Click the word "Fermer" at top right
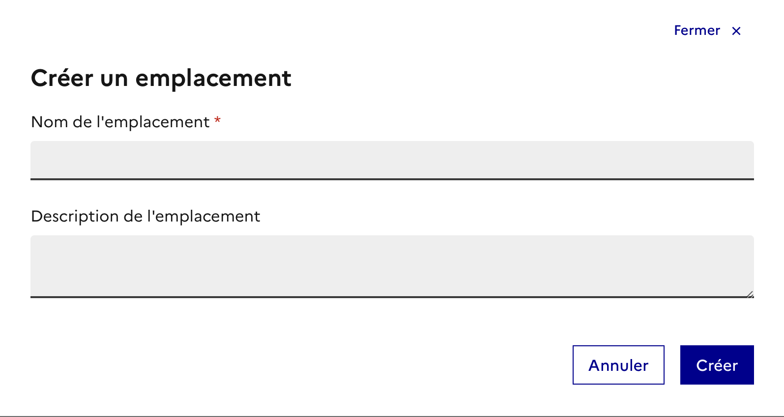Image resolution: width=784 pixels, height=417 pixels. click(697, 30)
